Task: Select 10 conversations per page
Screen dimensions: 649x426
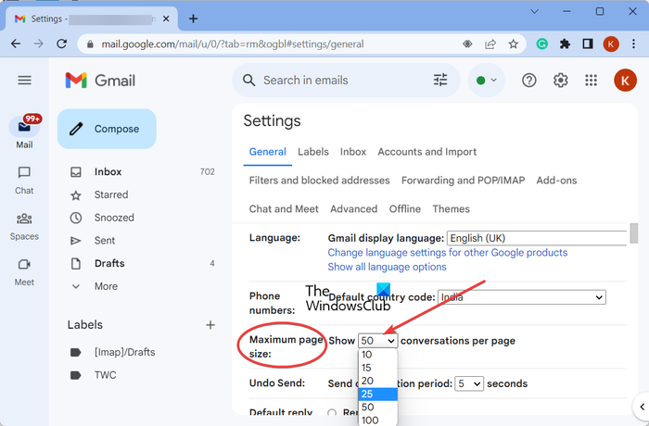Action: click(378, 355)
